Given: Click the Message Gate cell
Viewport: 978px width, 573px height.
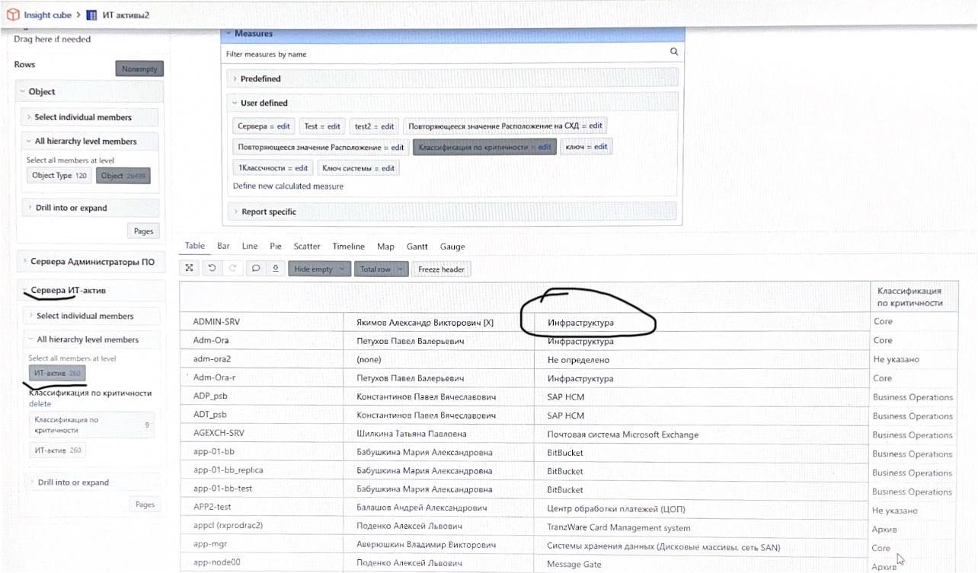Looking at the screenshot, I should tap(702, 564).
